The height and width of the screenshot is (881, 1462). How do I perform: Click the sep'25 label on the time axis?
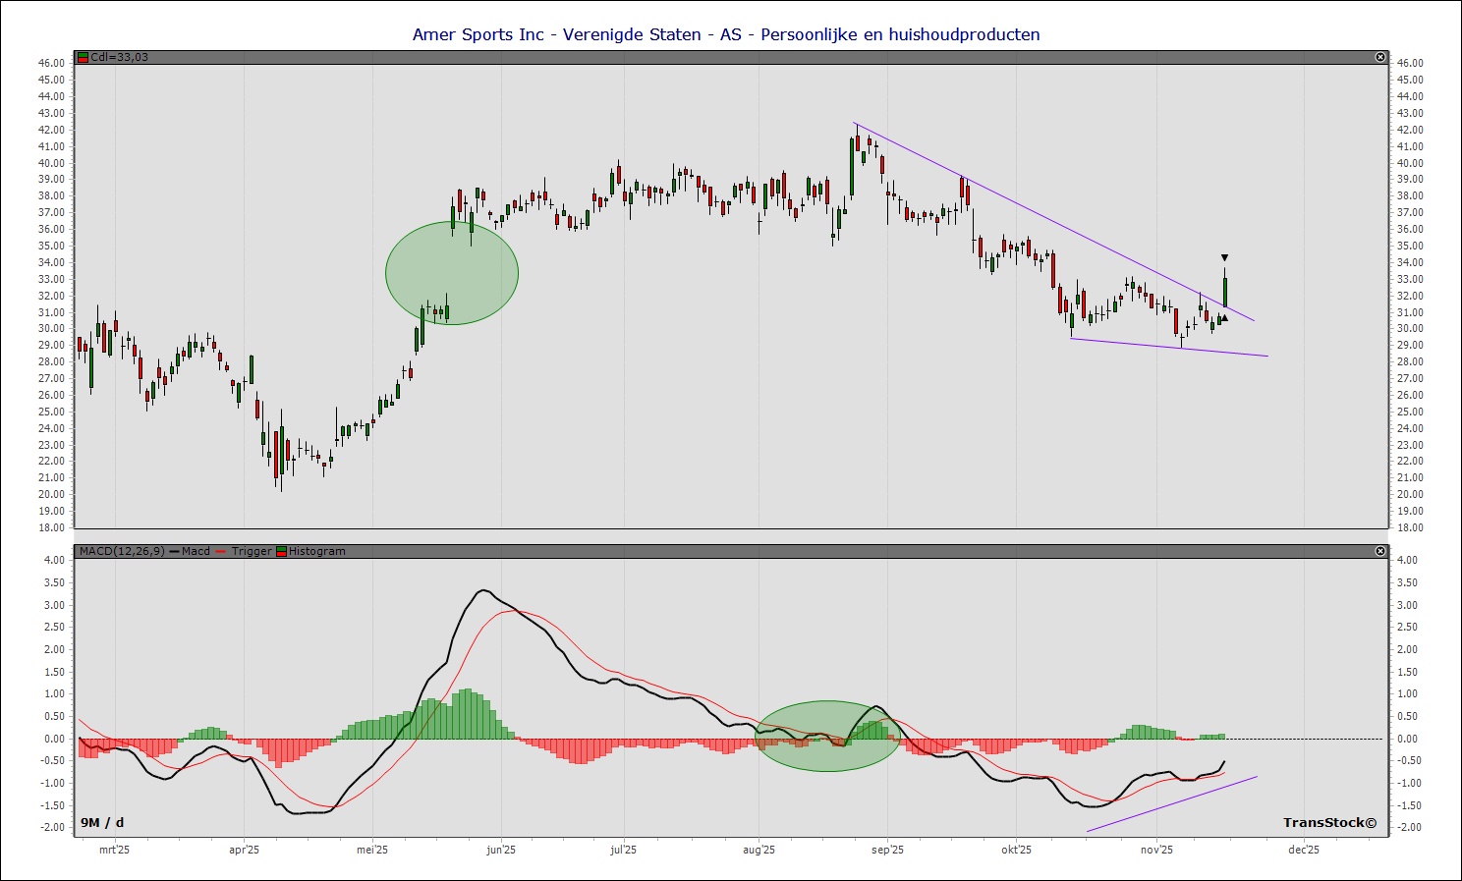click(x=887, y=850)
